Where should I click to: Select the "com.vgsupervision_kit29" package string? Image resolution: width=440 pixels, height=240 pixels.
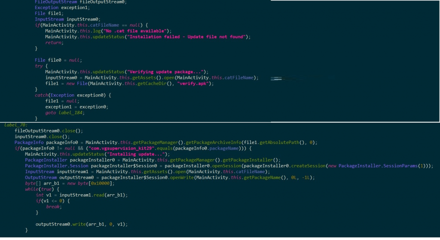coord(122,148)
